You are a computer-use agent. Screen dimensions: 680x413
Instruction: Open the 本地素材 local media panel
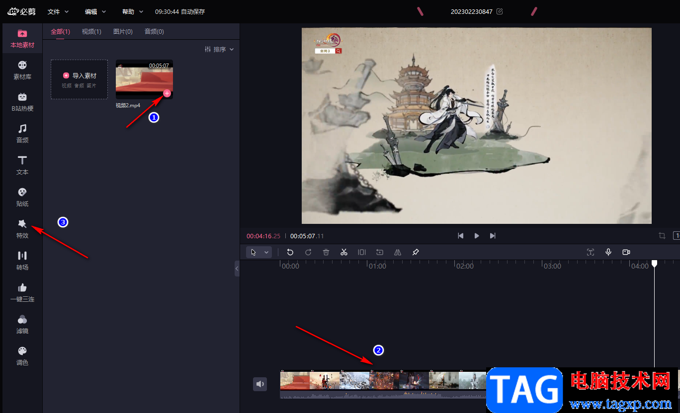(22, 39)
